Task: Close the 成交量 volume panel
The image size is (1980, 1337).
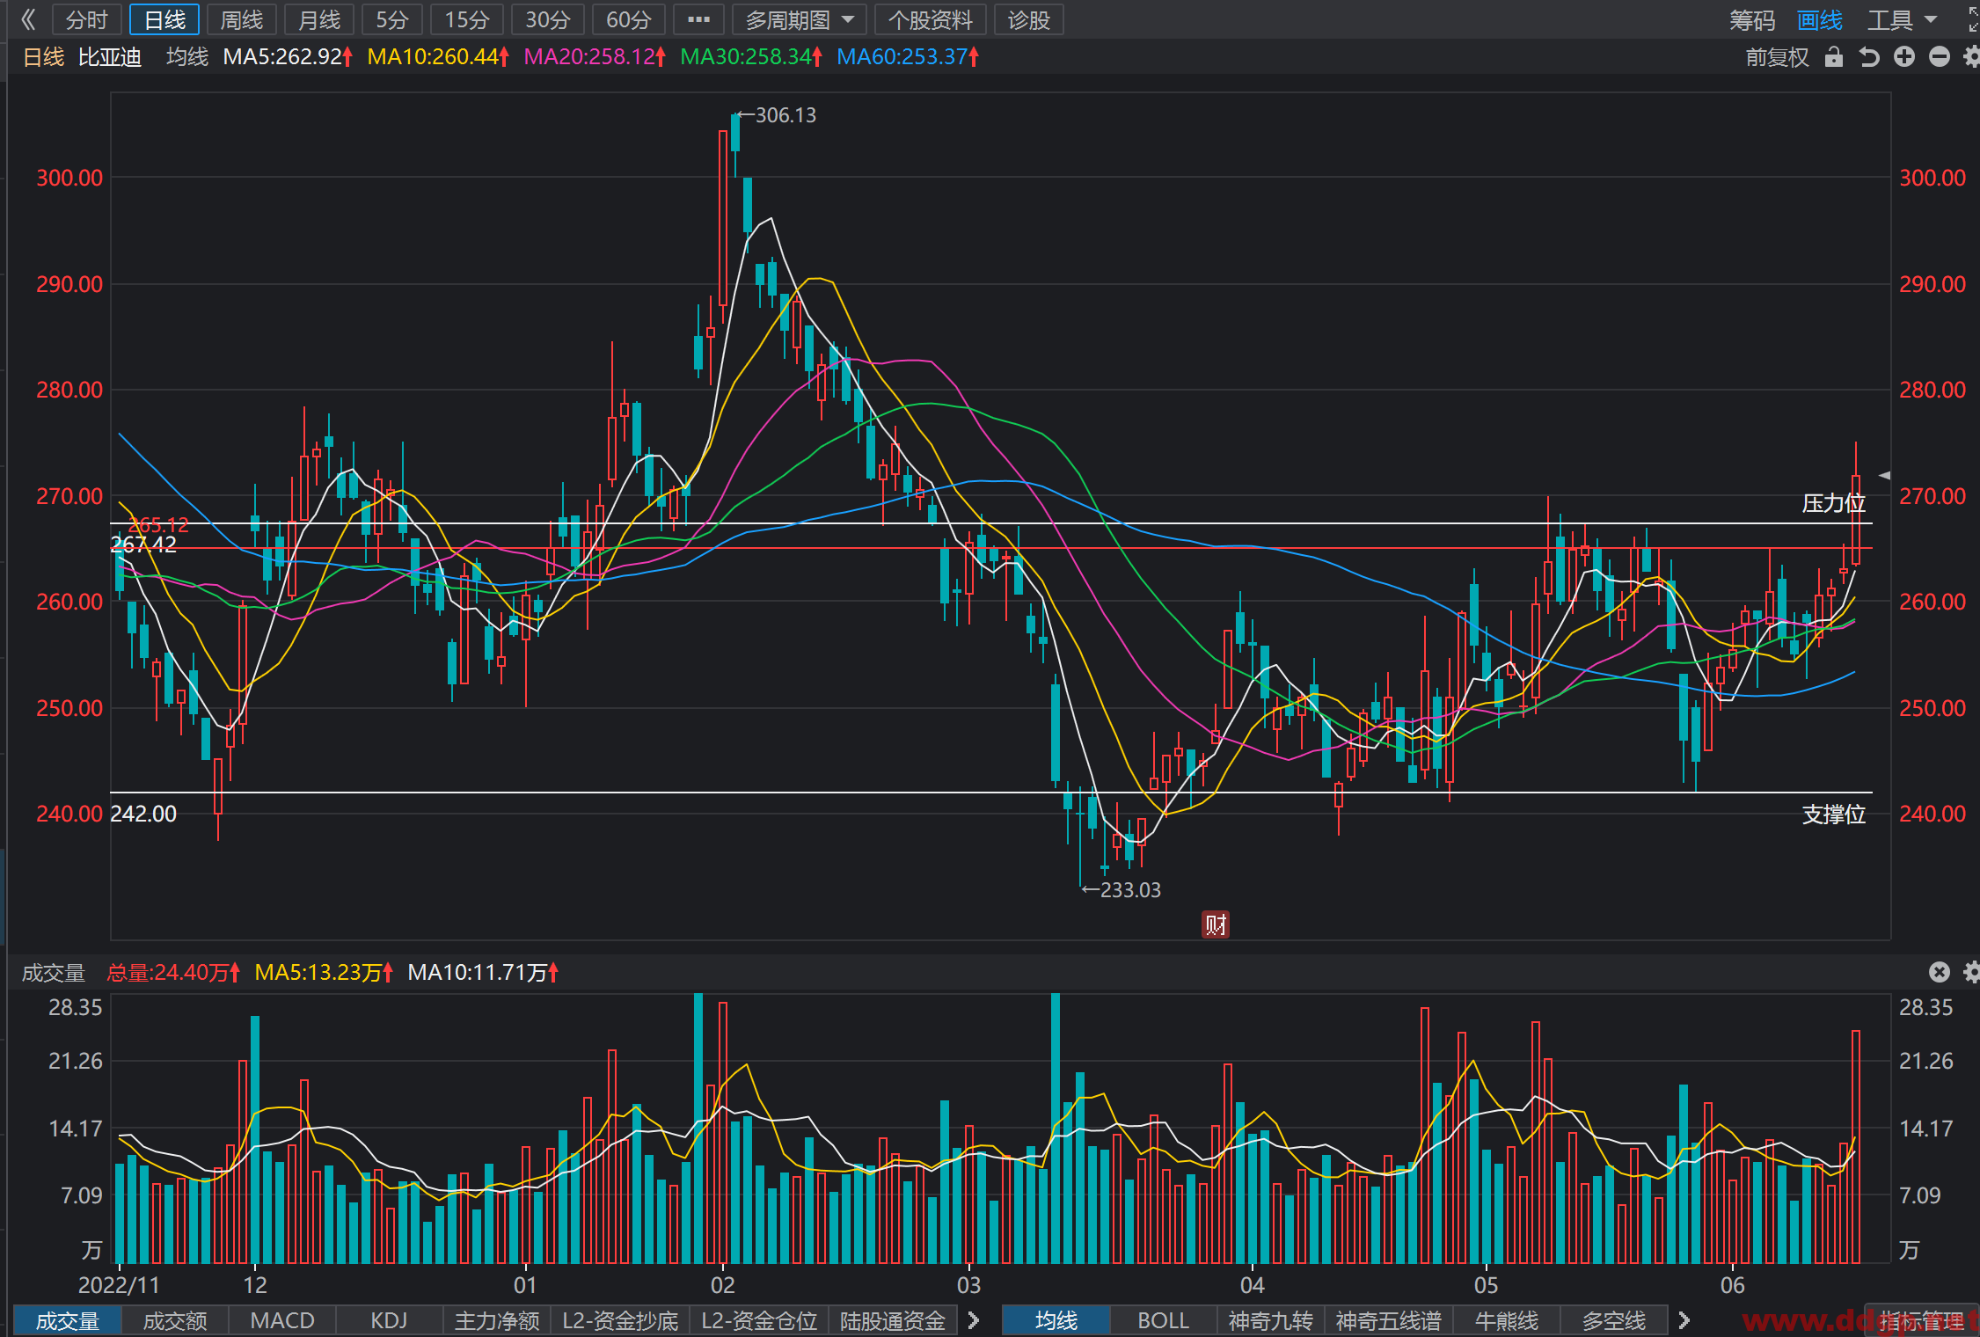Action: pos(1940,972)
